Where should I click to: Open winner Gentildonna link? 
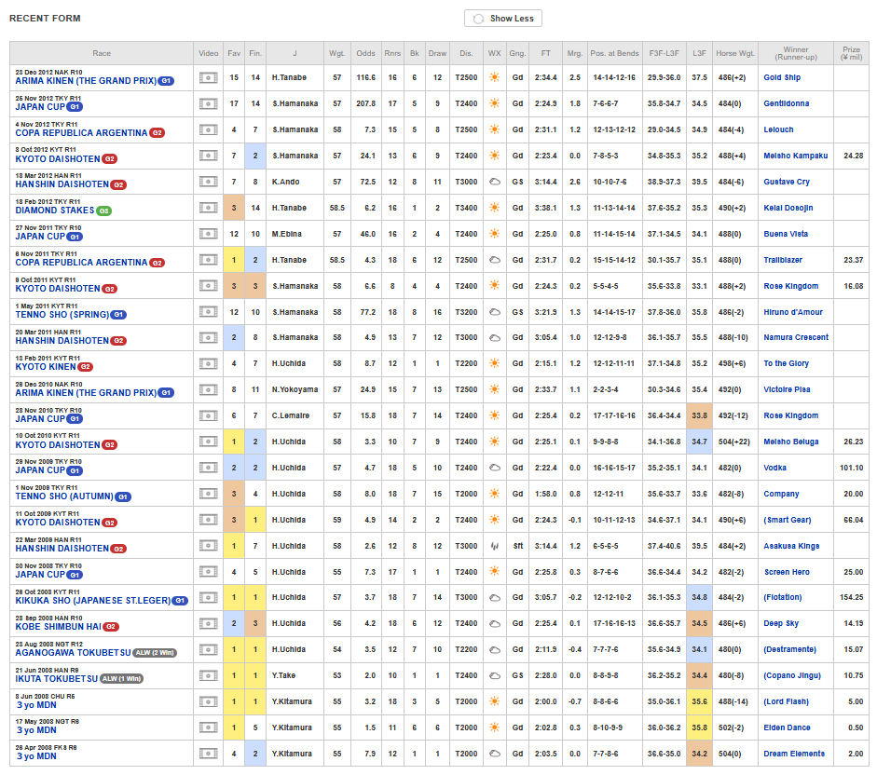point(787,103)
